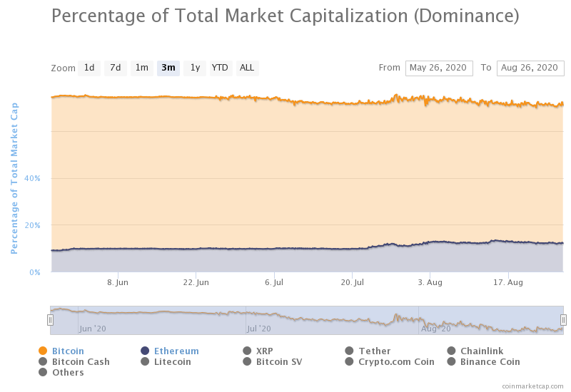Screen dimensions: 571x392
Task: Show the Litecoin series via legend
Action: [x=166, y=362]
